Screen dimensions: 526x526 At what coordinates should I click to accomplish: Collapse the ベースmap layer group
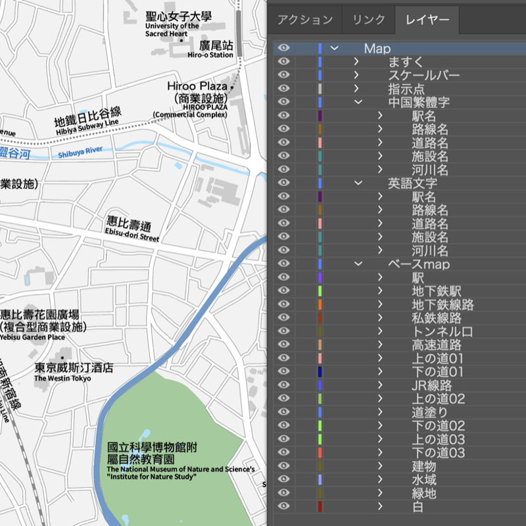(x=358, y=264)
